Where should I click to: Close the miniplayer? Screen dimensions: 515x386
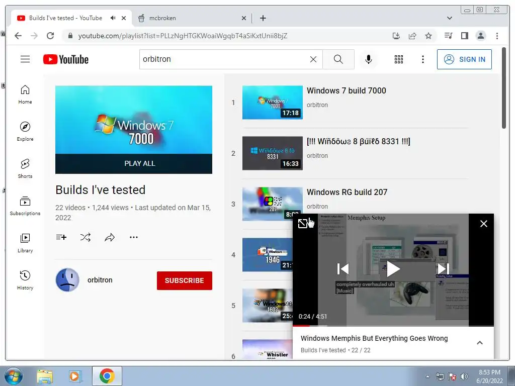(483, 224)
